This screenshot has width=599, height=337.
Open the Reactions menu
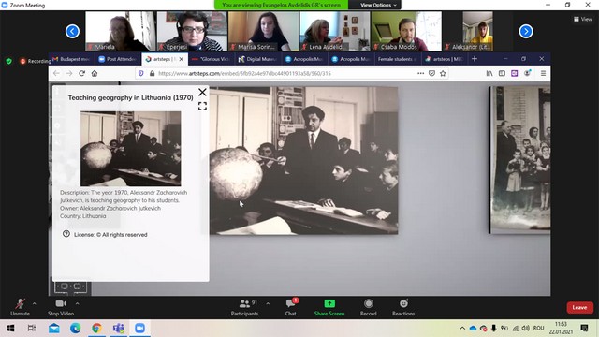(x=403, y=307)
